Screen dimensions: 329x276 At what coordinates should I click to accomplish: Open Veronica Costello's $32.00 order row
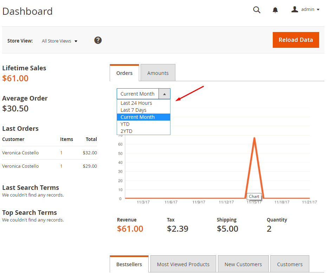tap(50, 153)
